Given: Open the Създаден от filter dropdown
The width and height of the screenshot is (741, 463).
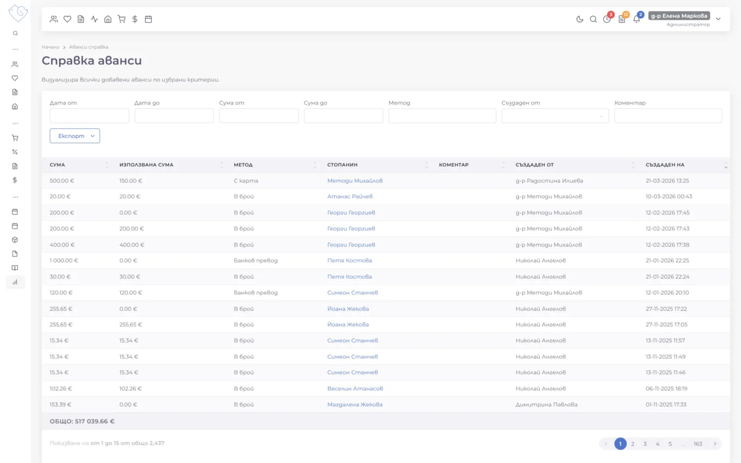Looking at the screenshot, I should pyautogui.click(x=555, y=116).
